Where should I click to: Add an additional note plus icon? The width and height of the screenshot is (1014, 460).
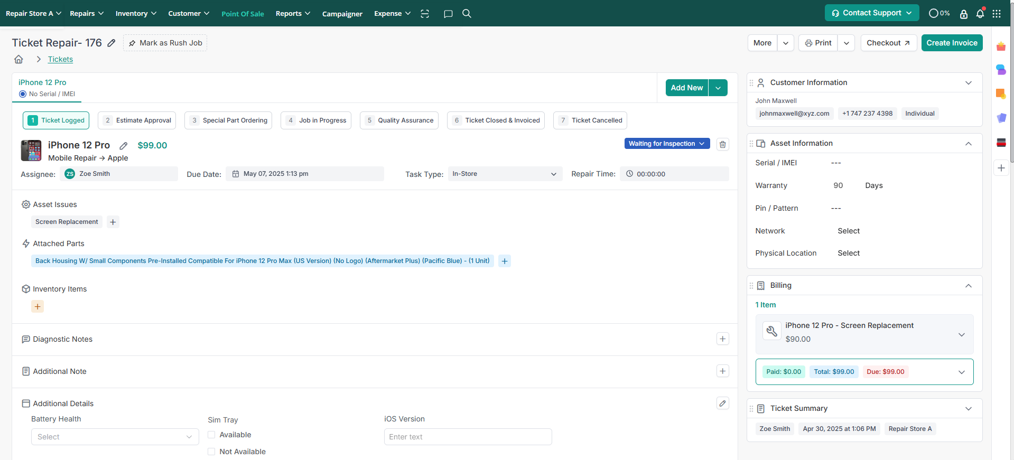coord(723,371)
